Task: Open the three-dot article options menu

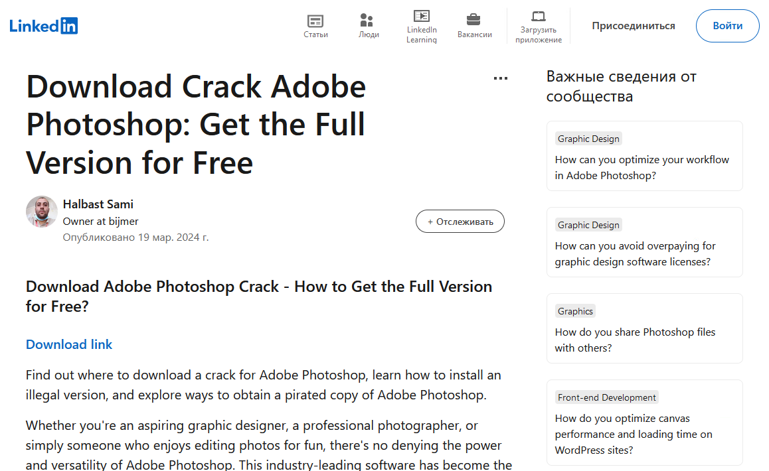Action: click(501, 78)
